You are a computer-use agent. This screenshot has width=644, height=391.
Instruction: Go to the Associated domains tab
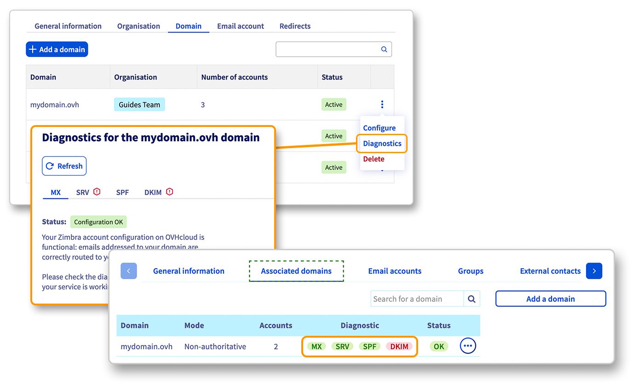pos(296,271)
